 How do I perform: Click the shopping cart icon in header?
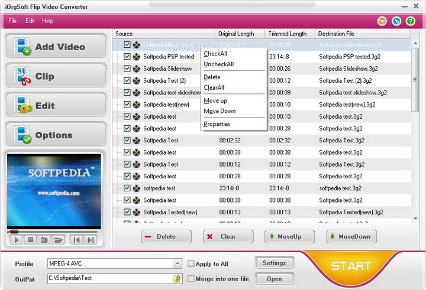coord(382,21)
